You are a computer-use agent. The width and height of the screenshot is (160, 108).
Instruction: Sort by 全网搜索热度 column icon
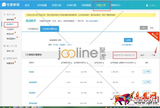tap(71, 63)
